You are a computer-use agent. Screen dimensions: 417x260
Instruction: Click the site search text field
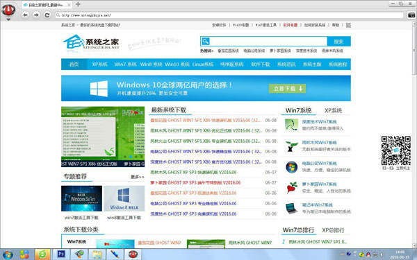coord(268,42)
